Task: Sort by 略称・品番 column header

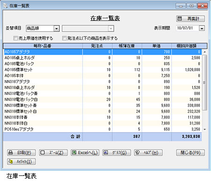Action: click(x=43, y=46)
